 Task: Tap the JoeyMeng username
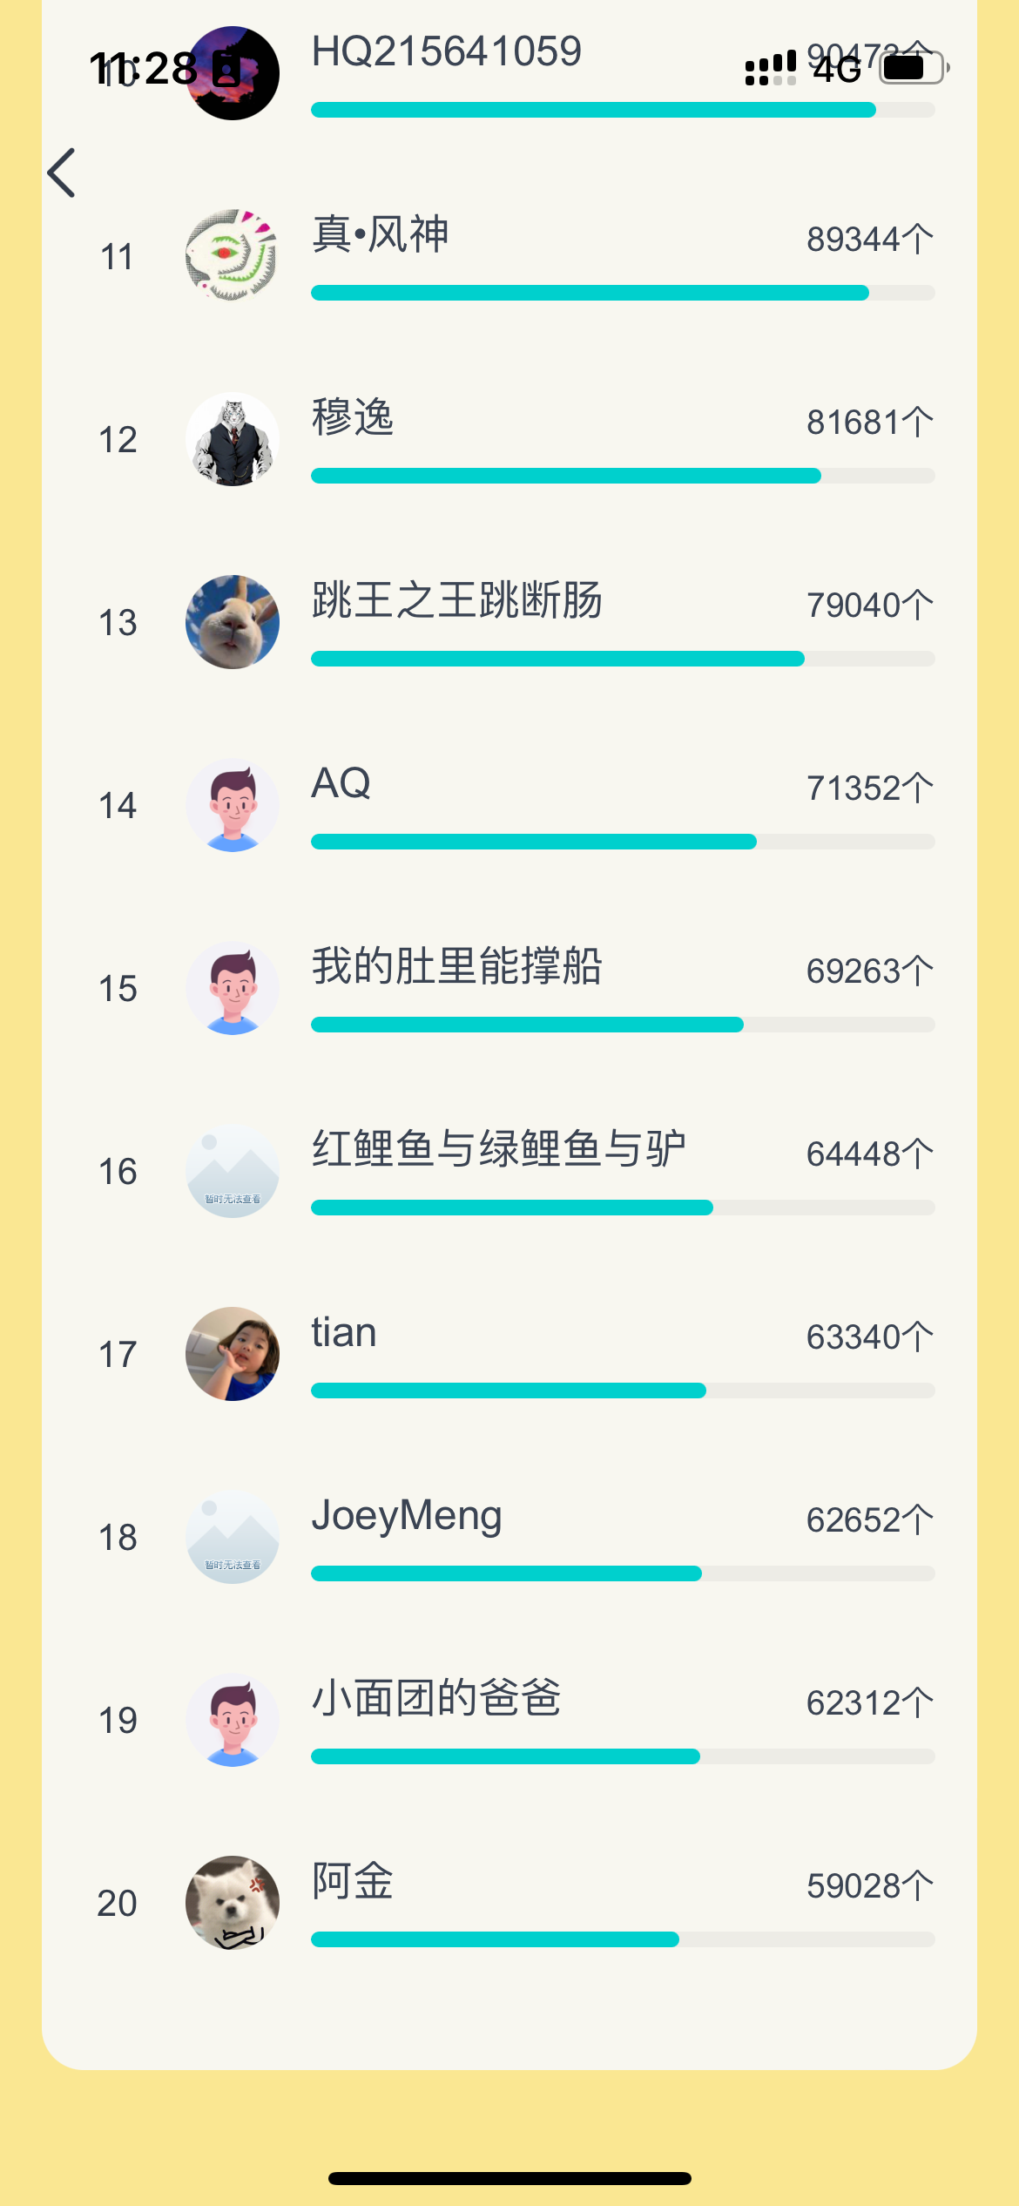407,1515
